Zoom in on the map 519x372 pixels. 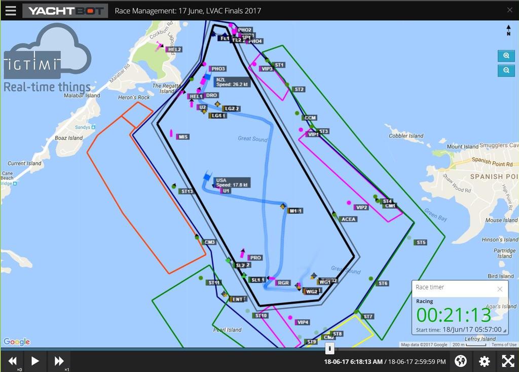(x=506, y=56)
